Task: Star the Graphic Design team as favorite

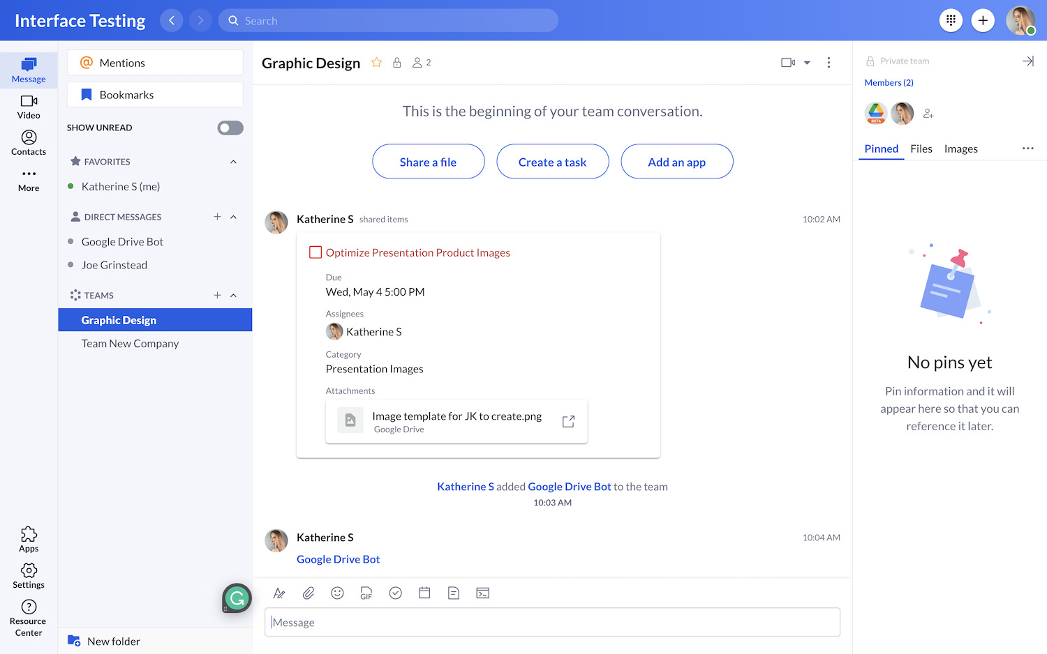Action: click(377, 62)
